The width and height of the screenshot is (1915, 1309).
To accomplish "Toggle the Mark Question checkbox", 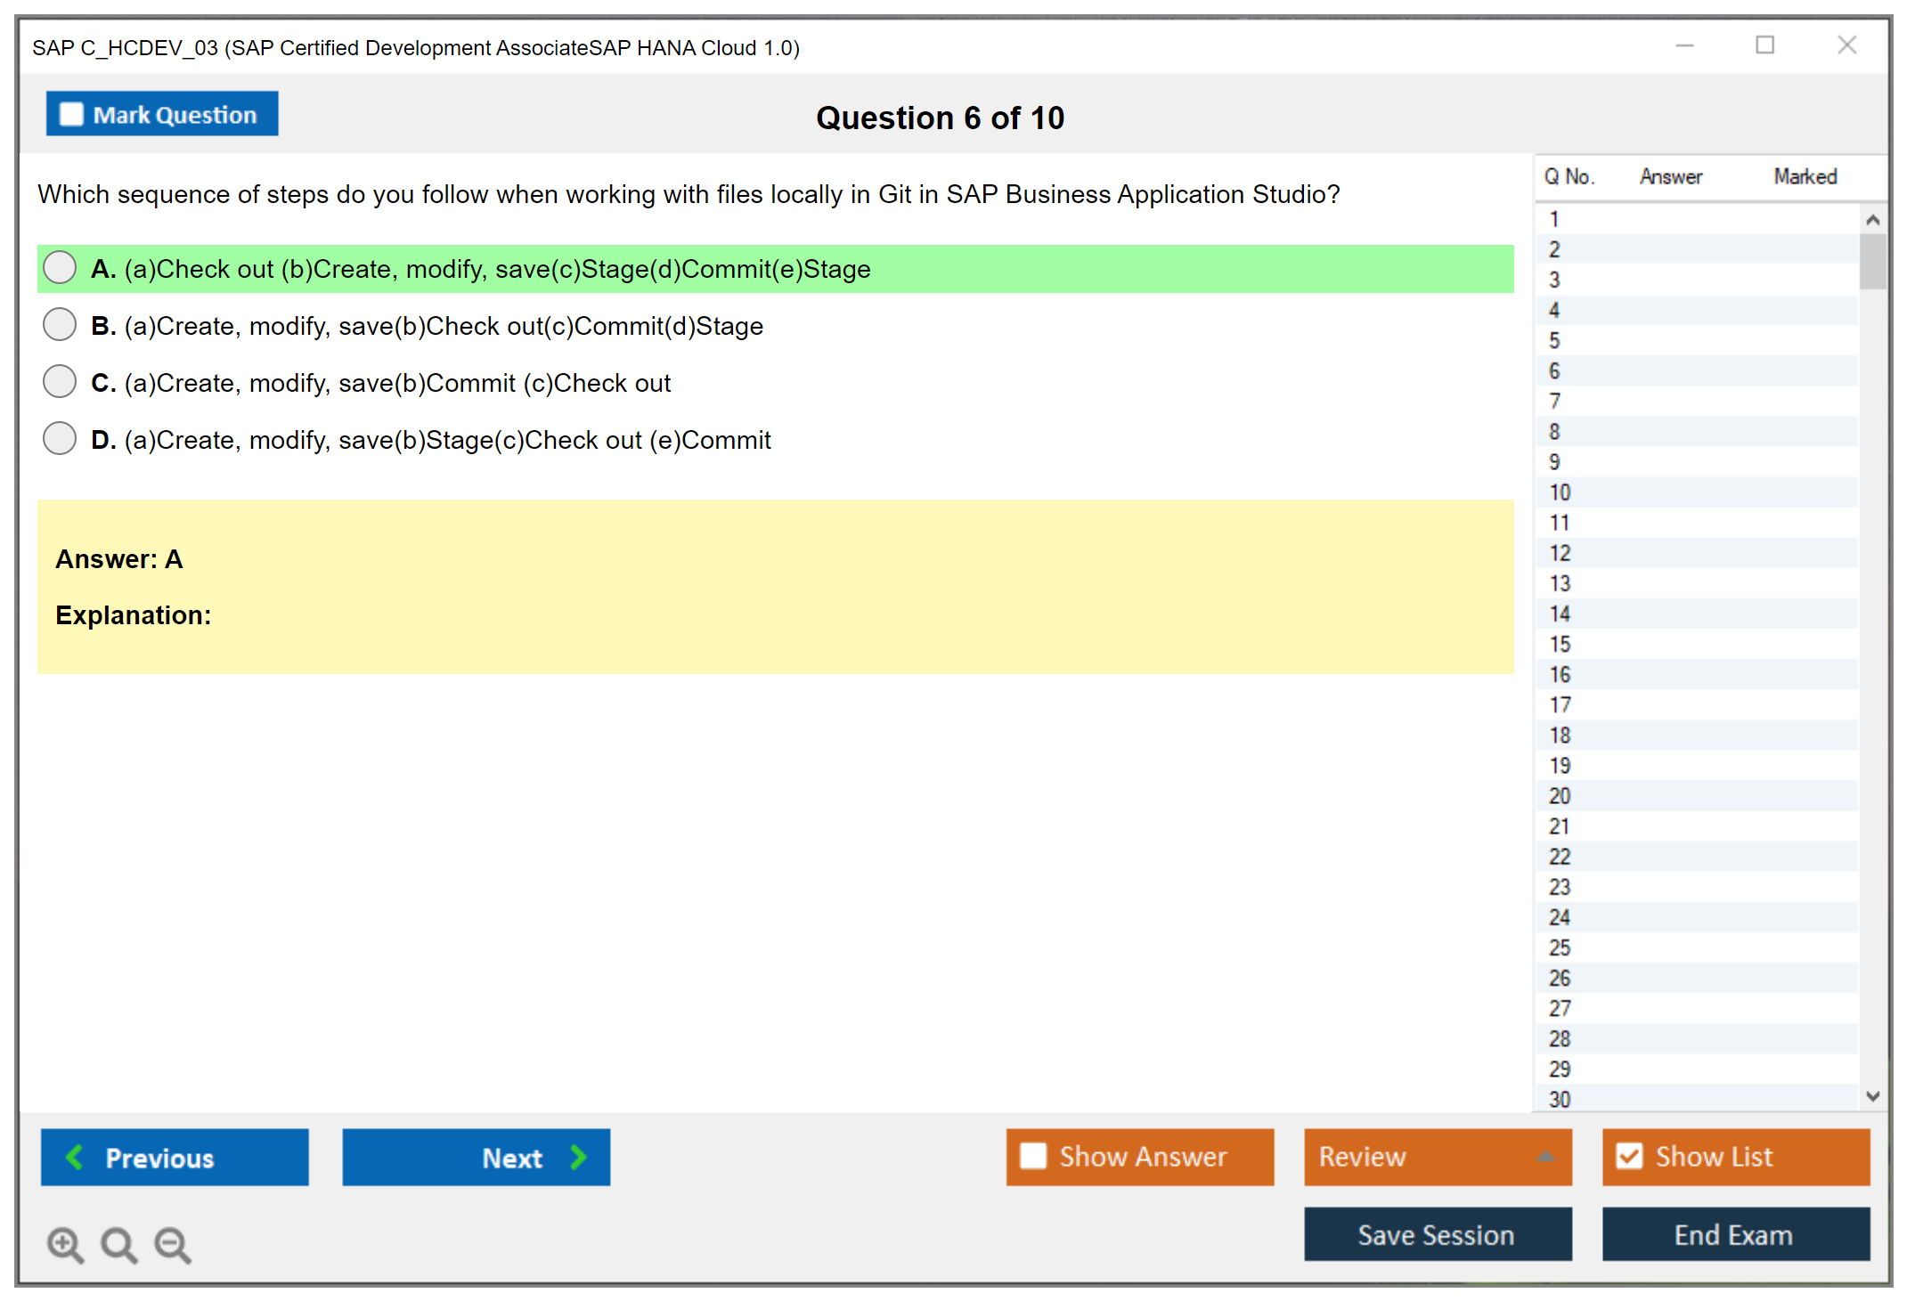I will tap(71, 115).
